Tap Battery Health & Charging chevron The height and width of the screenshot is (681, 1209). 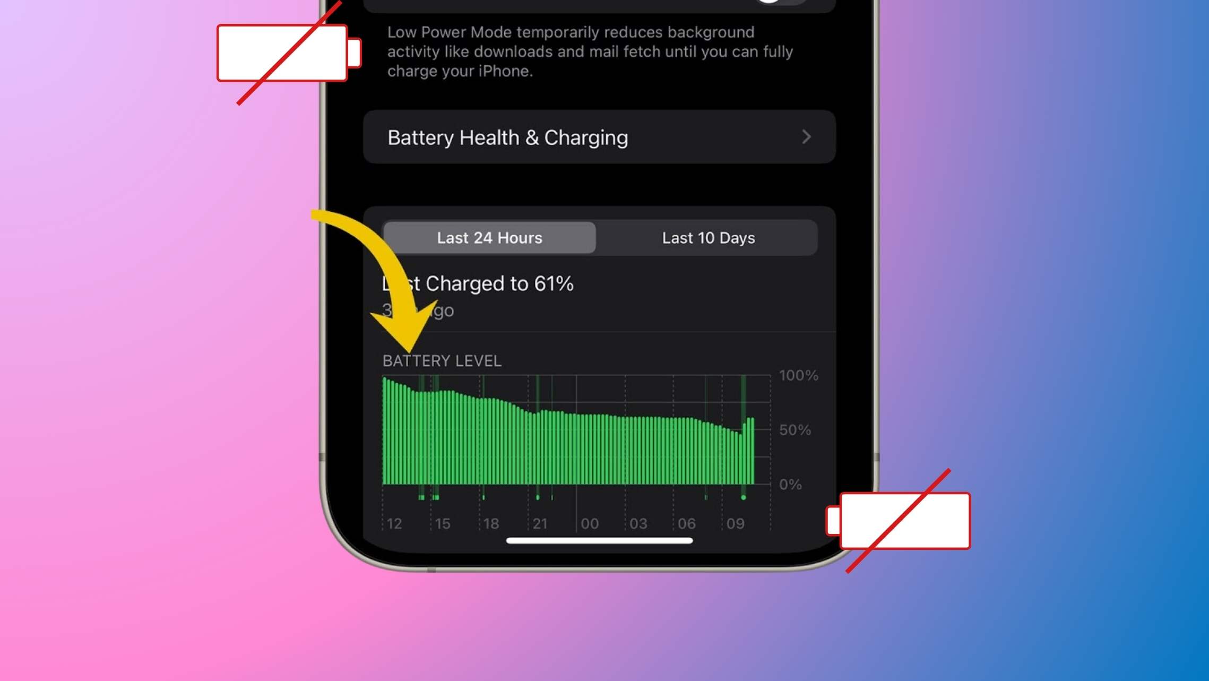pos(805,136)
